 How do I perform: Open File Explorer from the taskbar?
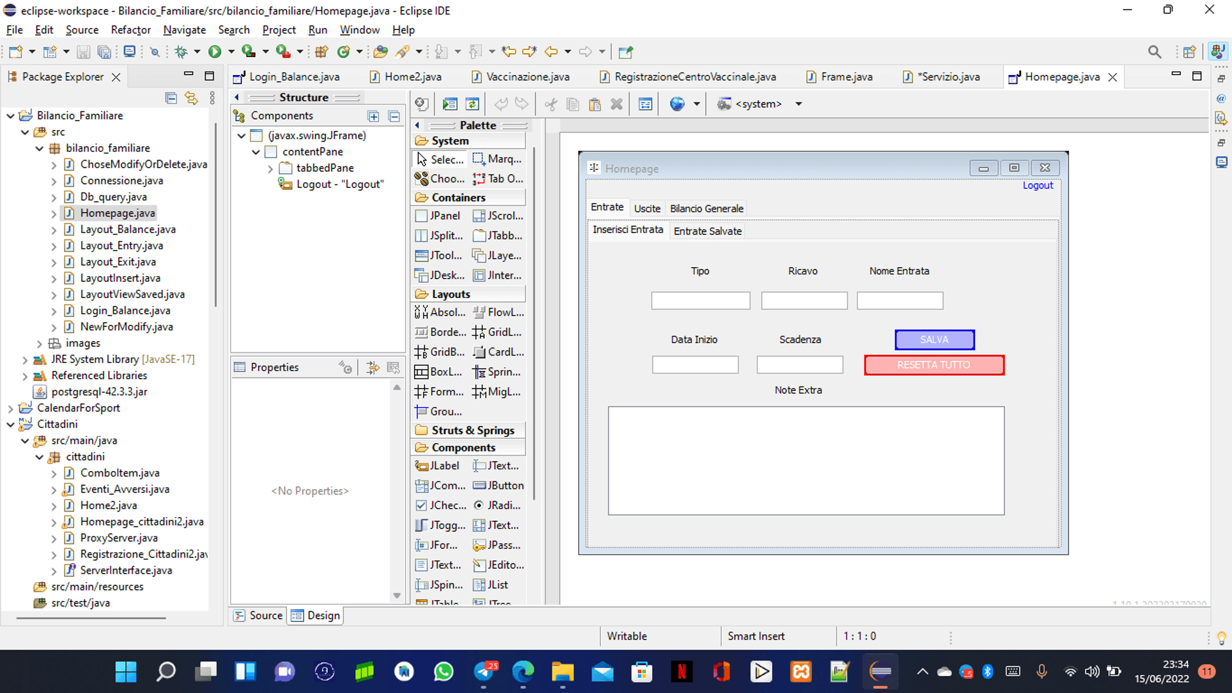[x=562, y=671]
